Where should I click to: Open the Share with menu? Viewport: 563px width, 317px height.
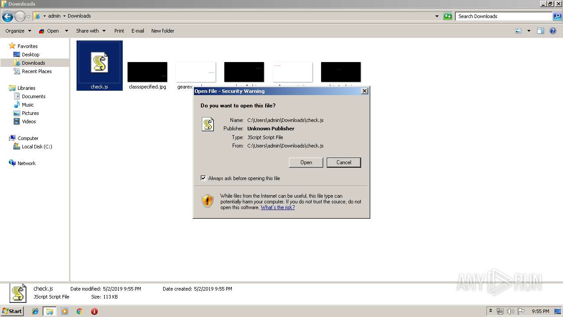[91, 31]
